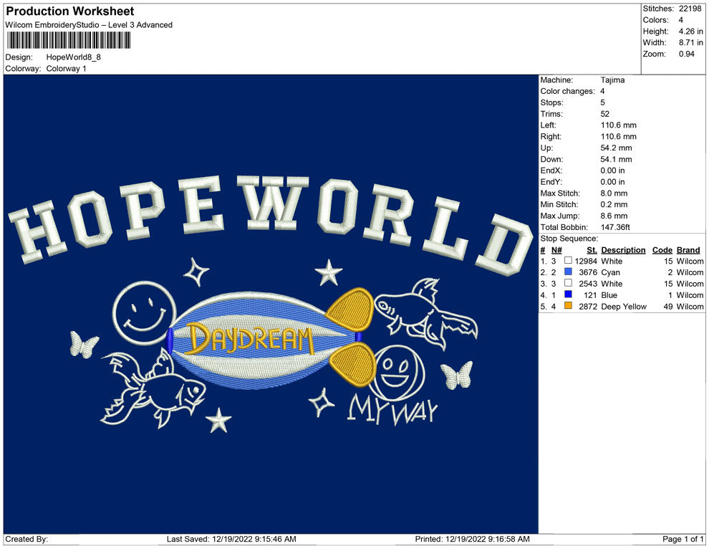Click the Zoom value 0.94
This screenshot has width=709, height=546.
click(686, 54)
